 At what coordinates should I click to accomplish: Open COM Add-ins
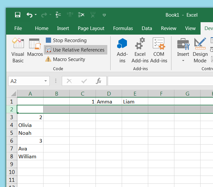pyautogui.click(x=159, y=51)
